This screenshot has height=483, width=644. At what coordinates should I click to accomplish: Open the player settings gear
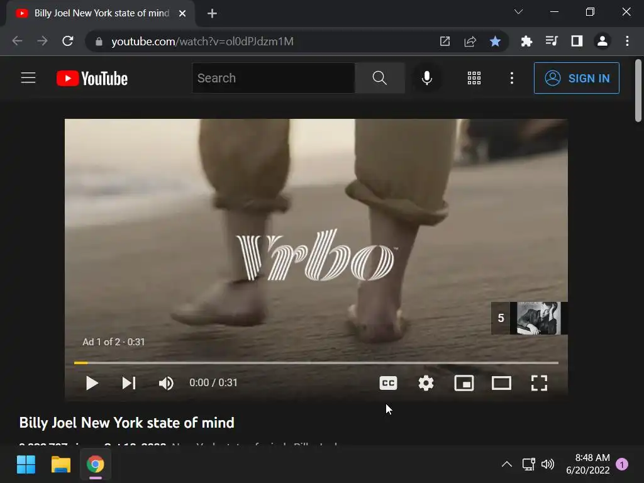click(426, 383)
